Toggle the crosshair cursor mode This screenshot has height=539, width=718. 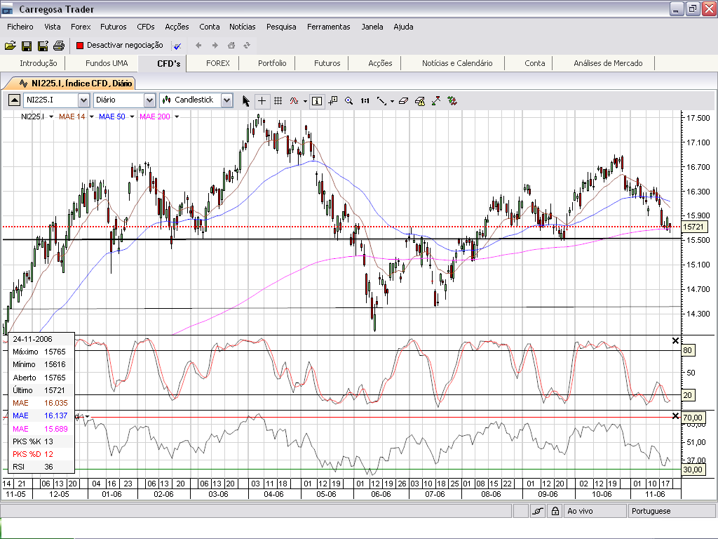tap(262, 100)
